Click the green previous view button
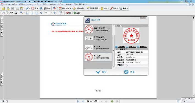Viewport: 195px width, 103px height. (112, 101)
